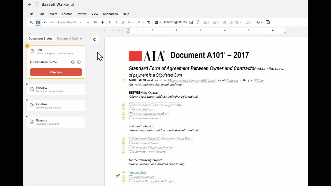Click the Owner Telephone Number field
Image resolution: width=331 pixels, height=186 pixels.
click(148, 114)
